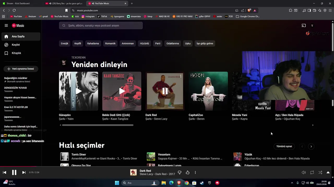Screen dimensions: 334x187
Task: Pause playback in the player bar
Action: tap(14, 172)
